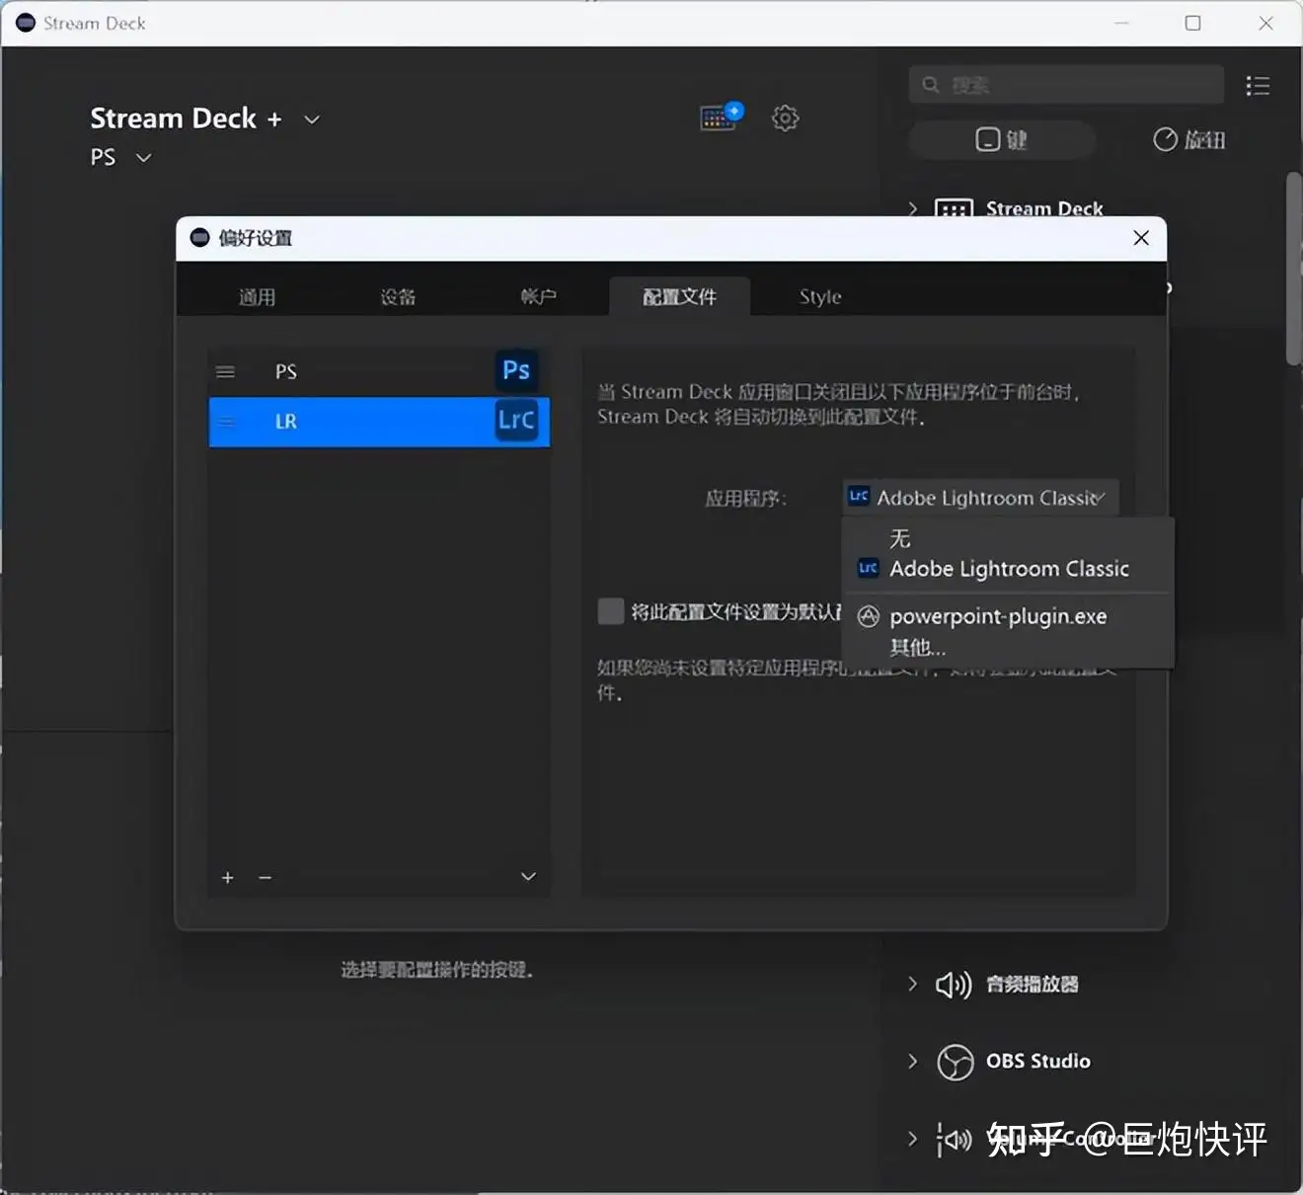This screenshot has height=1195, width=1303.
Task: Click the powerpoint-plugin.exe app icon
Action: 868,616
